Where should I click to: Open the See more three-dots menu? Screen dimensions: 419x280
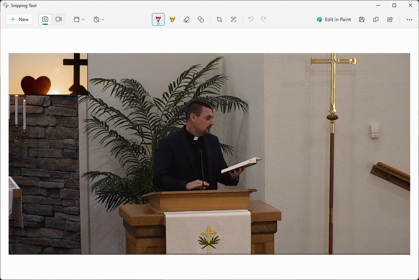coord(409,20)
